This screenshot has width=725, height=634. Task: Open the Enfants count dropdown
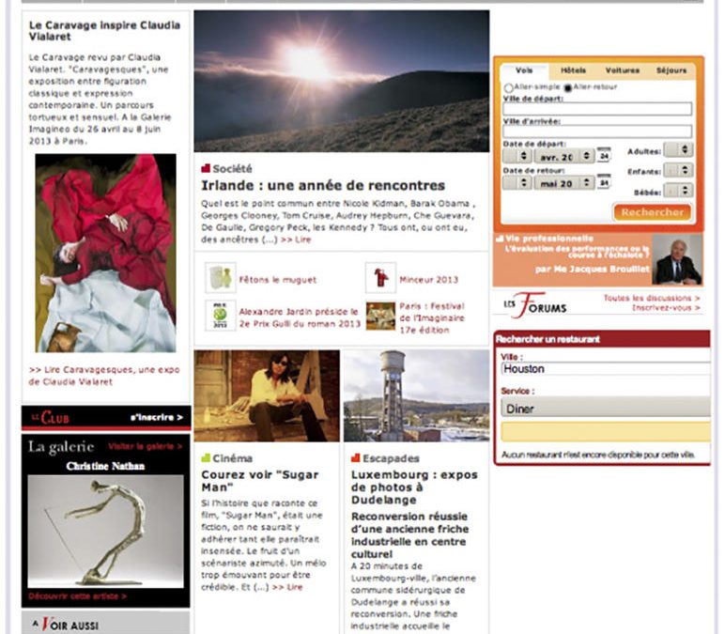pos(680,171)
